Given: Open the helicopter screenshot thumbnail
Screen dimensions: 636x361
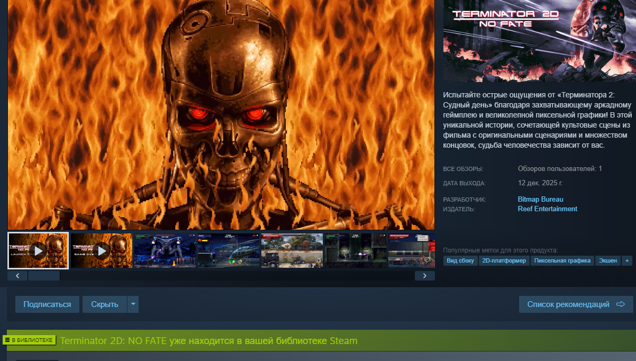Looking at the screenshot, I should (229, 250).
